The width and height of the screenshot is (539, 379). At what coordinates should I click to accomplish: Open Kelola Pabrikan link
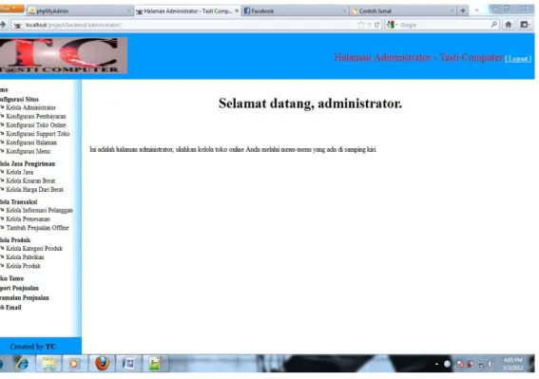(x=25, y=257)
